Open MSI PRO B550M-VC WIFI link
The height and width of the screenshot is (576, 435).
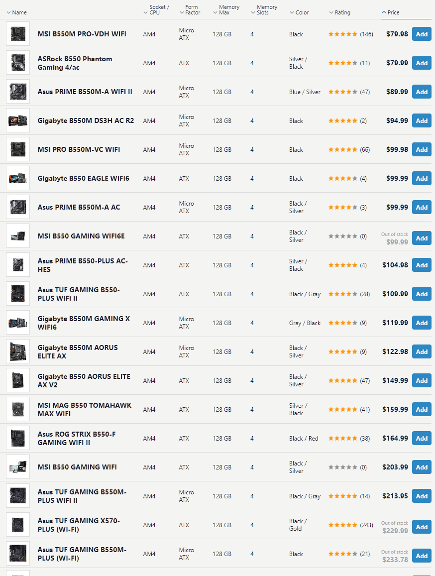(x=79, y=149)
